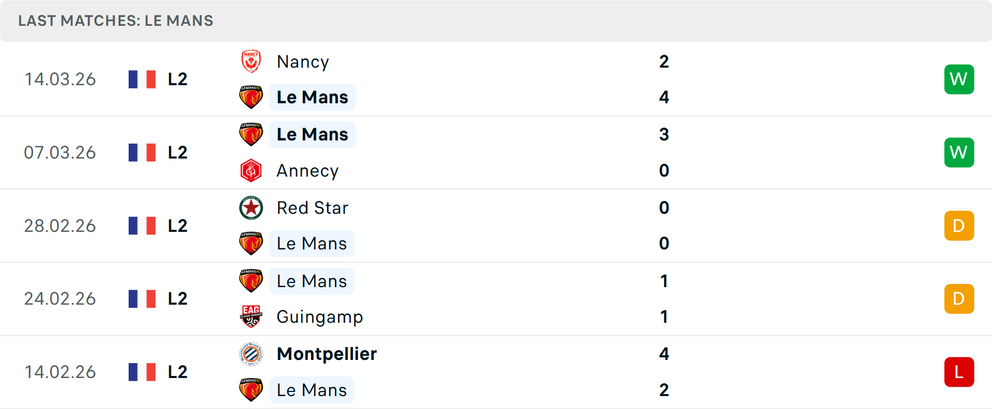The height and width of the screenshot is (409, 992).
Task: Click the L2 league label on 07.03.26
Action: (x=178, y=152)
